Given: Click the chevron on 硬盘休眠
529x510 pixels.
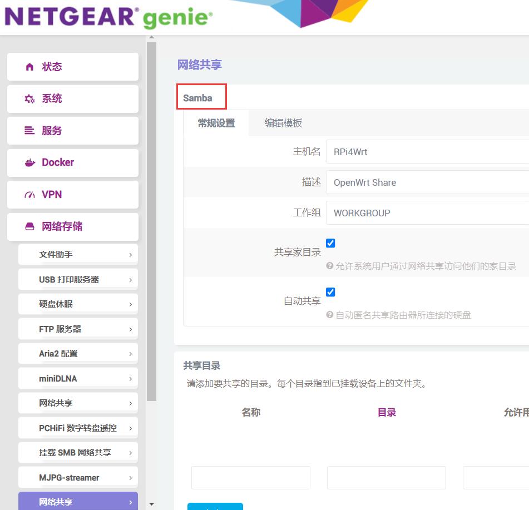Looking at the screenshot, I should (x=131, y=304).
